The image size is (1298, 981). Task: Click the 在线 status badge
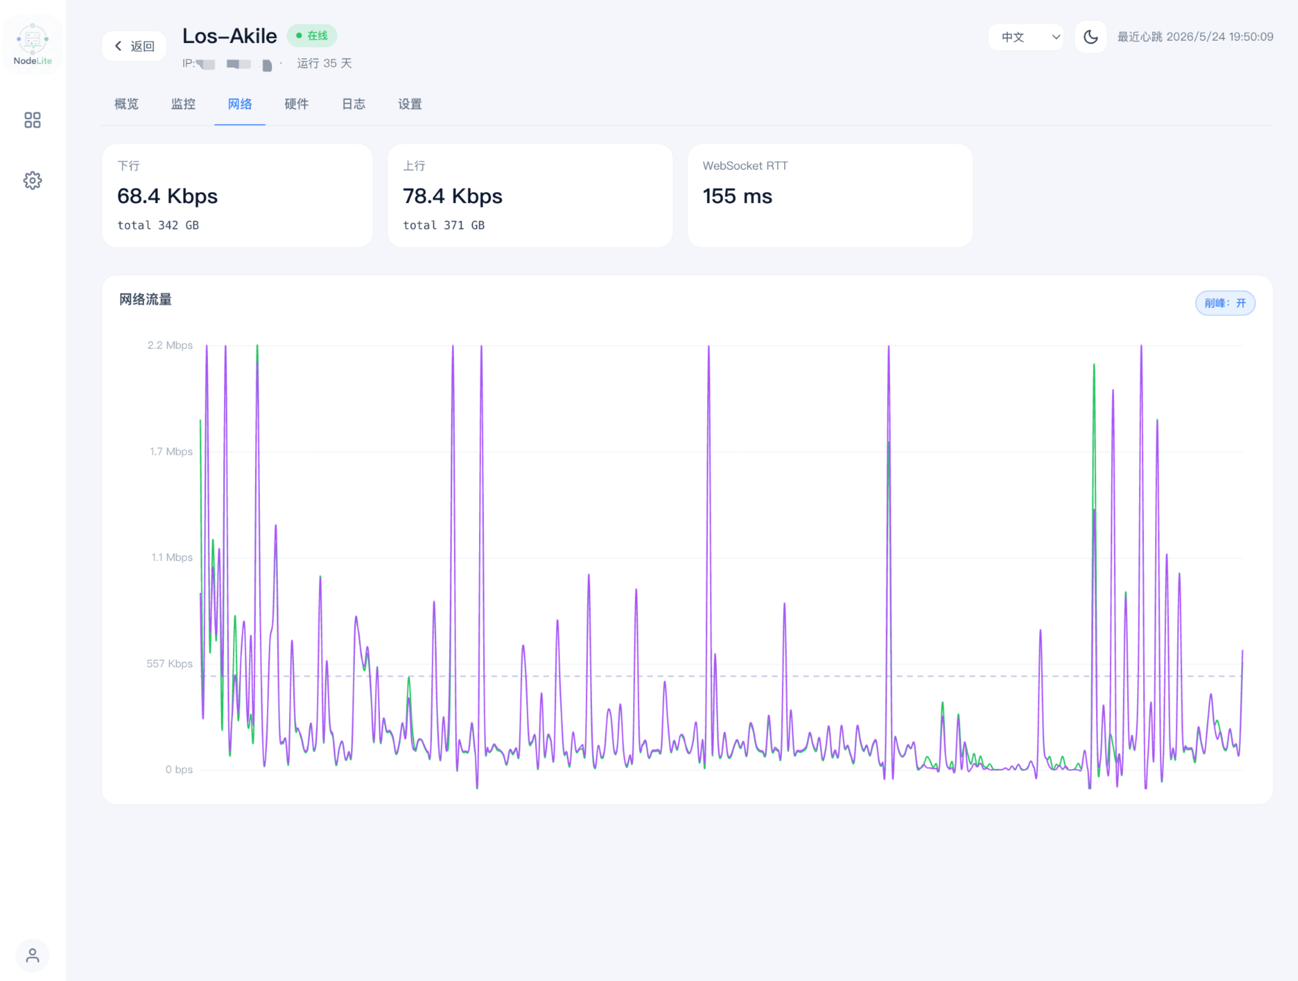[x=312, y=36]
